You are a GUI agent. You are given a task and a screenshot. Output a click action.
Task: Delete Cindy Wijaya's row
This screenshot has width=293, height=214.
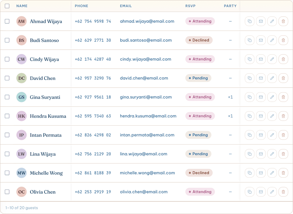[x=283, y=59]
